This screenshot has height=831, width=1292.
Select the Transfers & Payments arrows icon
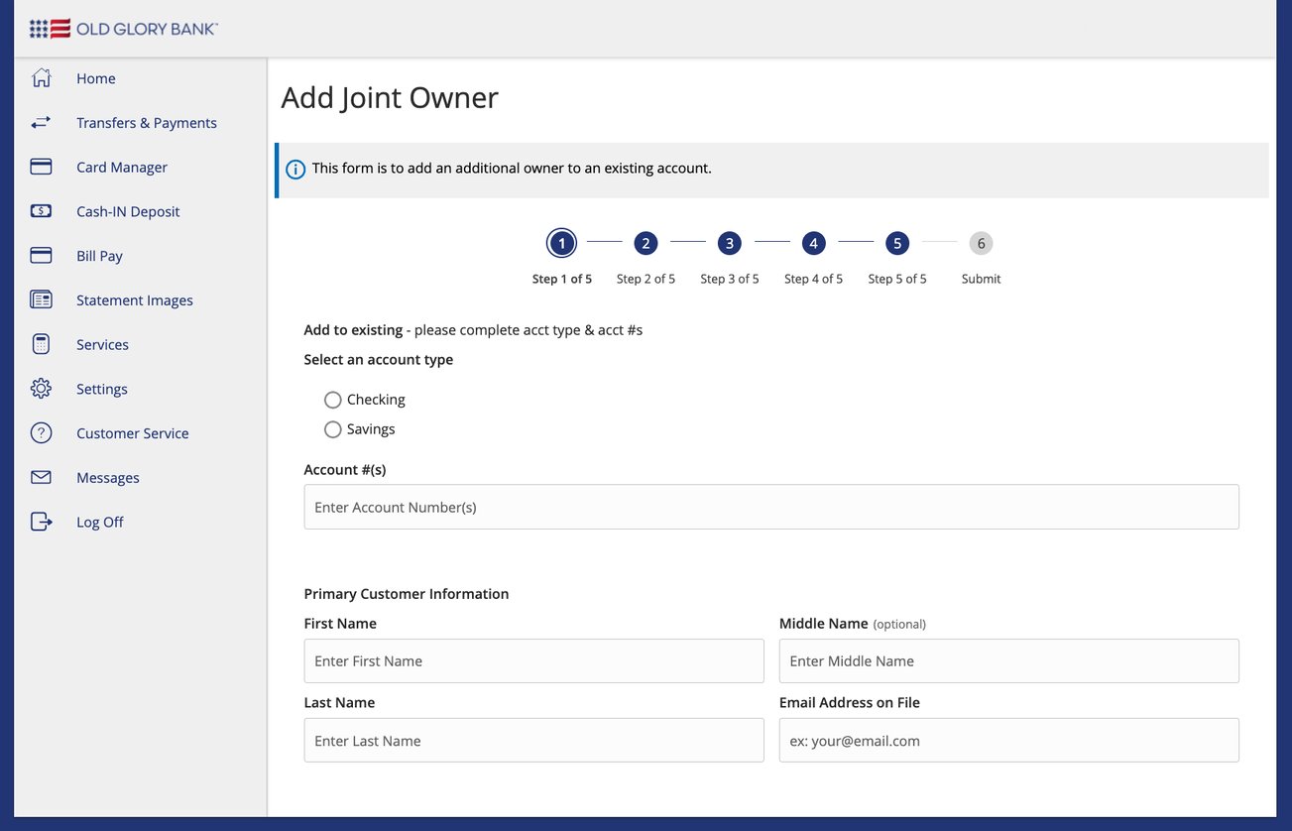coord(41,122)
